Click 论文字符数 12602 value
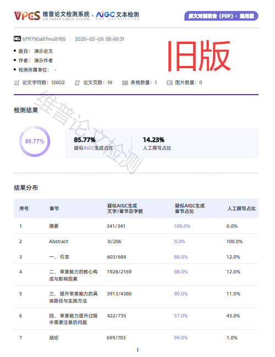This screenshot has width=275, height=357. click(x=58, y=83)
